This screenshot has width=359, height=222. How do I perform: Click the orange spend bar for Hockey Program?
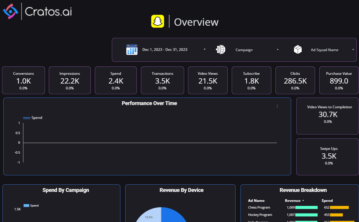point(336,215)
